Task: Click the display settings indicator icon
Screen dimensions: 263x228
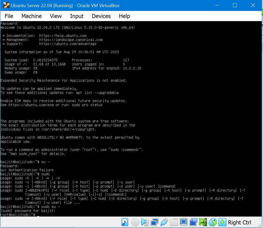Action: [183, 222]
